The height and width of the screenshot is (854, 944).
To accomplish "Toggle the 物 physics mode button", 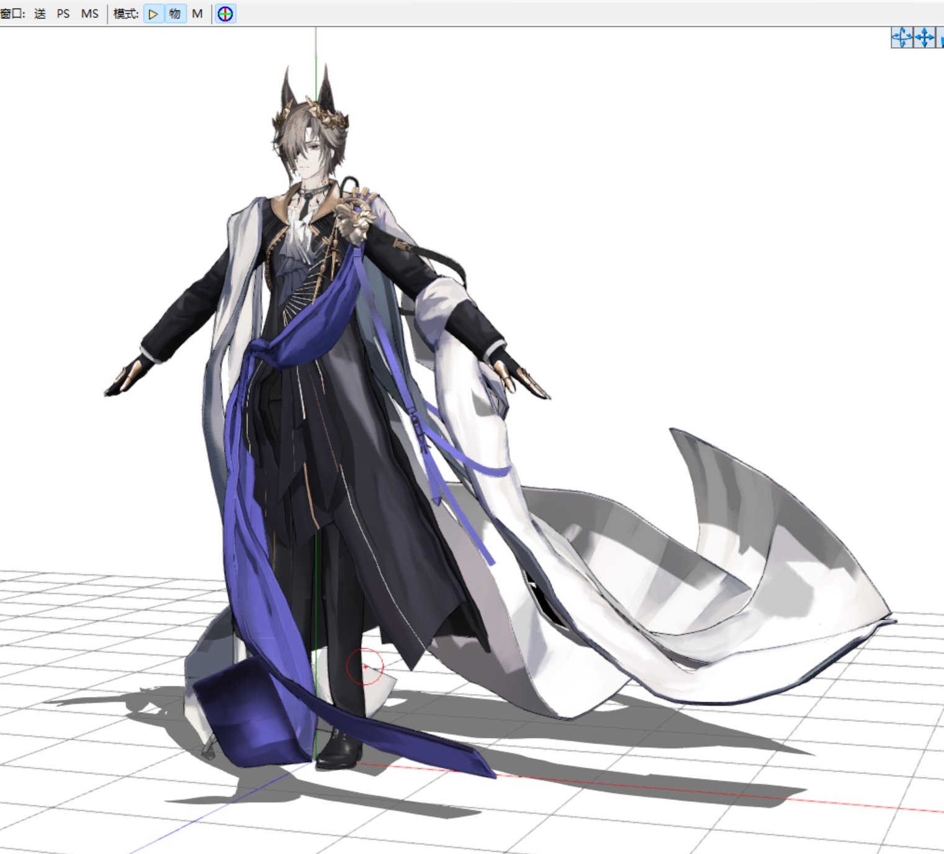I will 175,14.
